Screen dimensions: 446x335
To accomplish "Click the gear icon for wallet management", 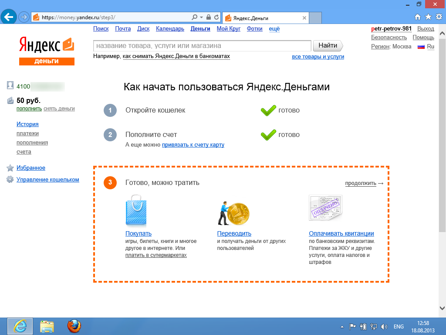I will (10, 180).
